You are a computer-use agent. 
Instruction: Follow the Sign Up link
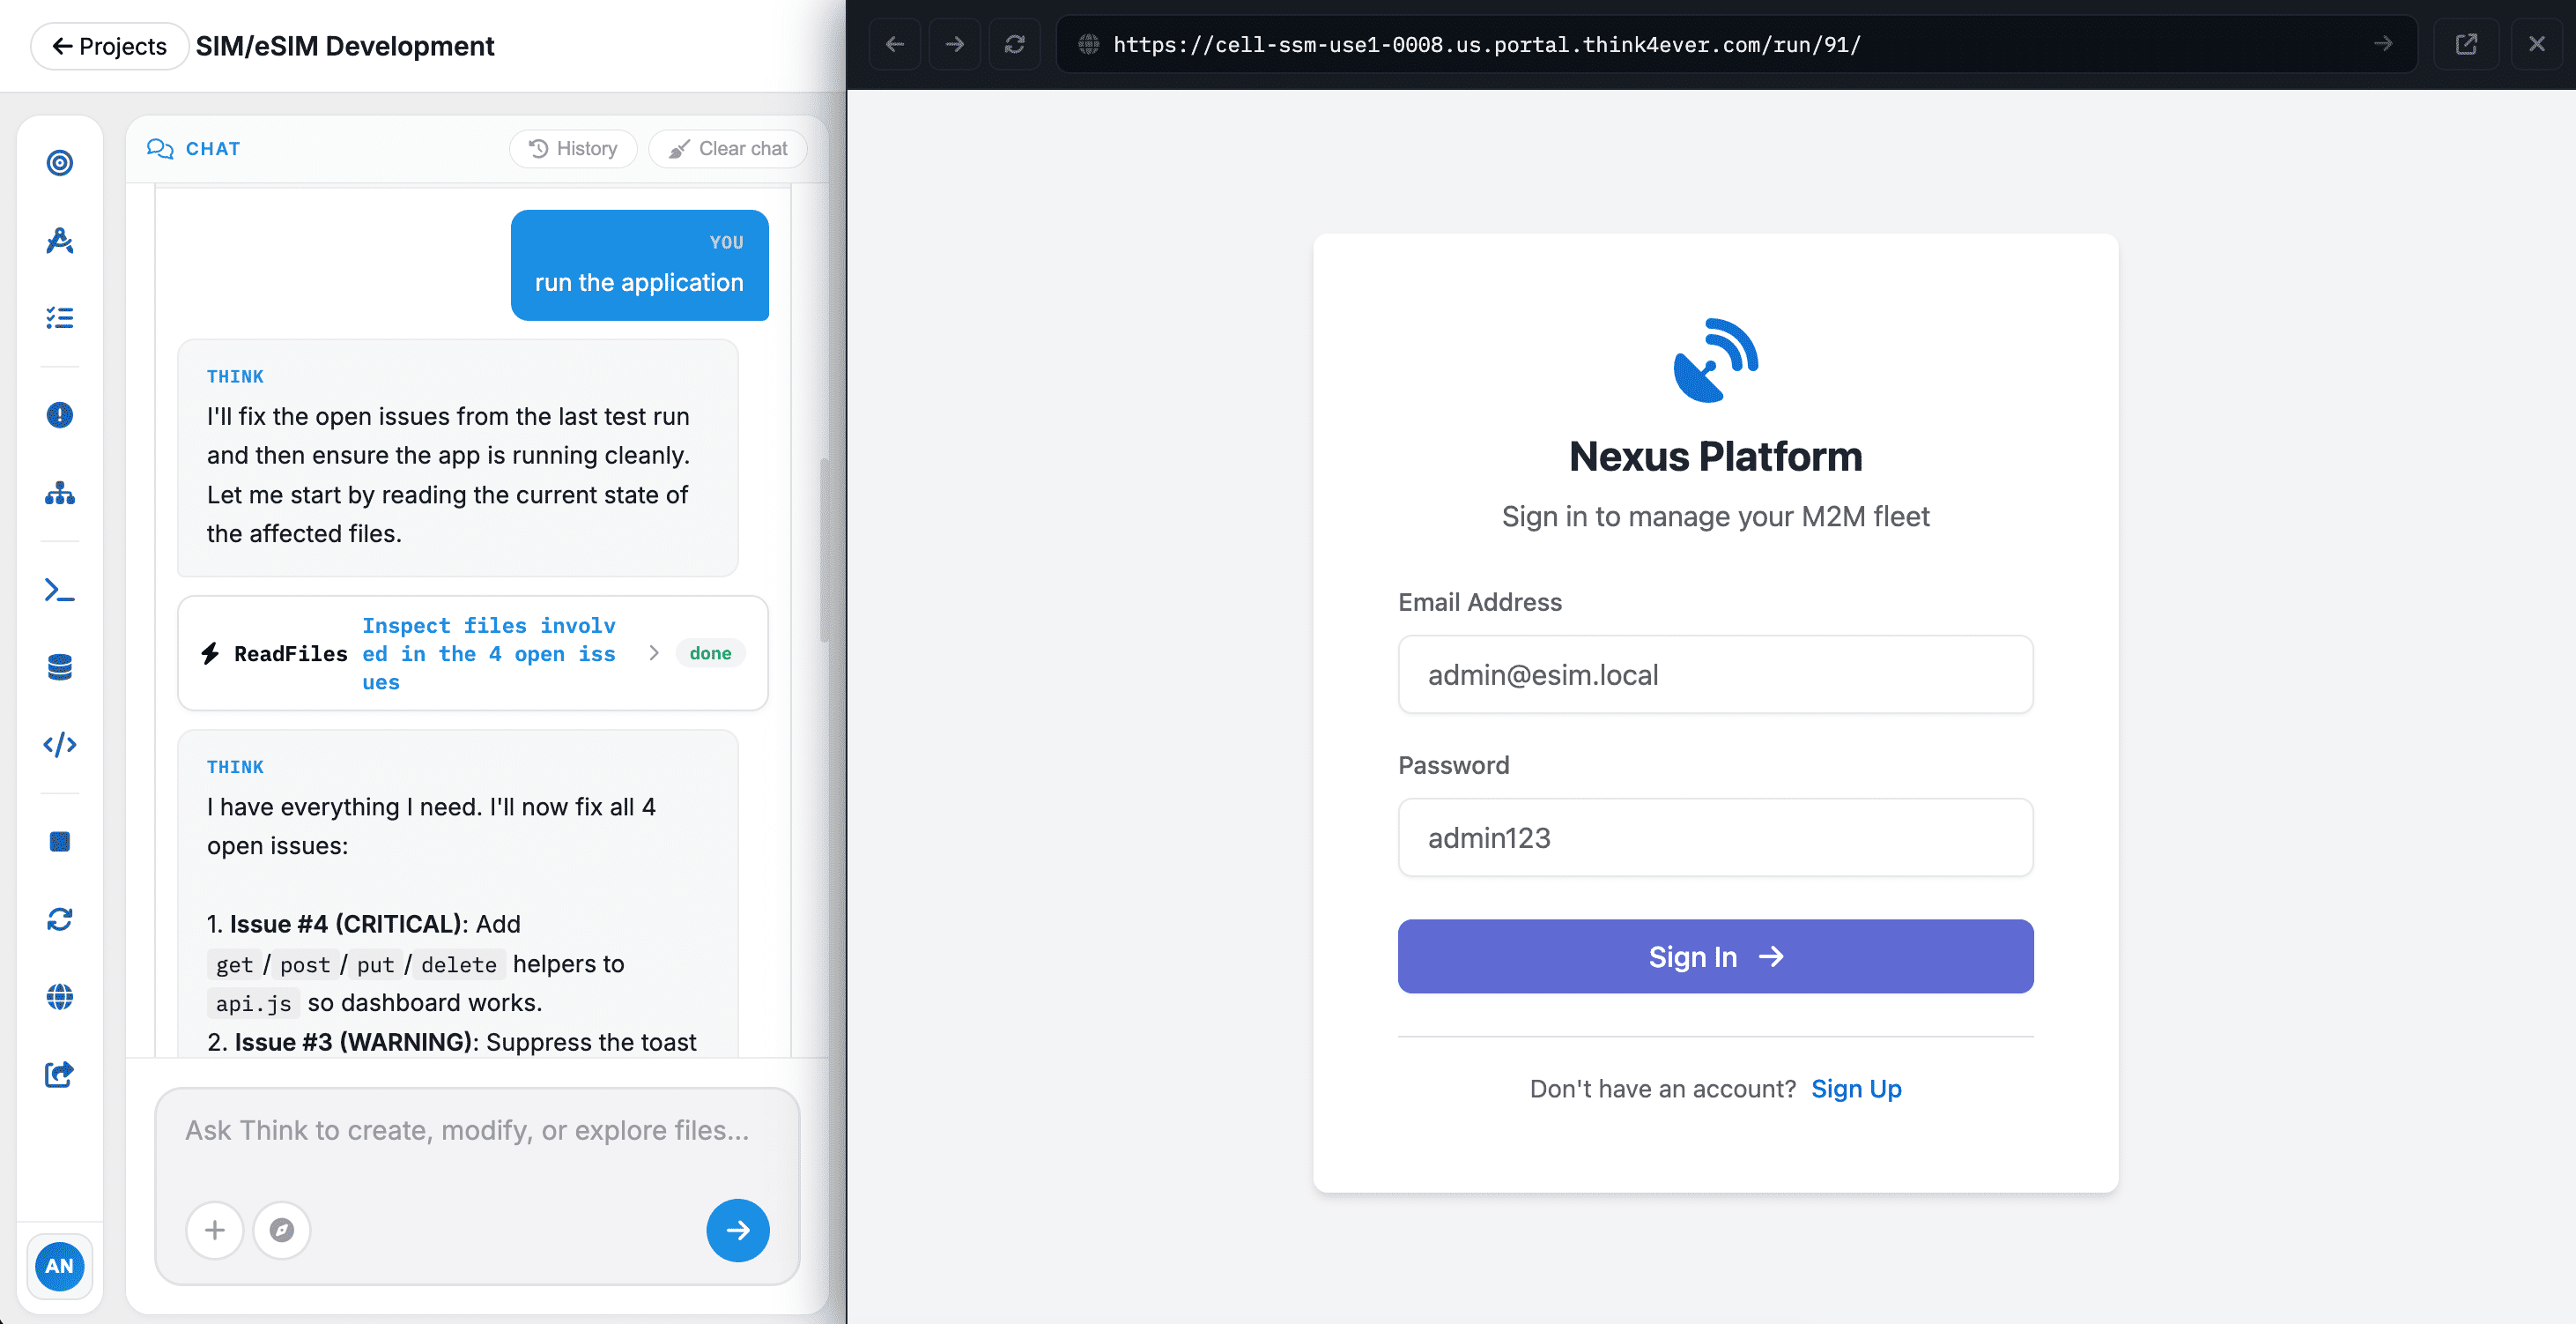pos(1856,1089)
